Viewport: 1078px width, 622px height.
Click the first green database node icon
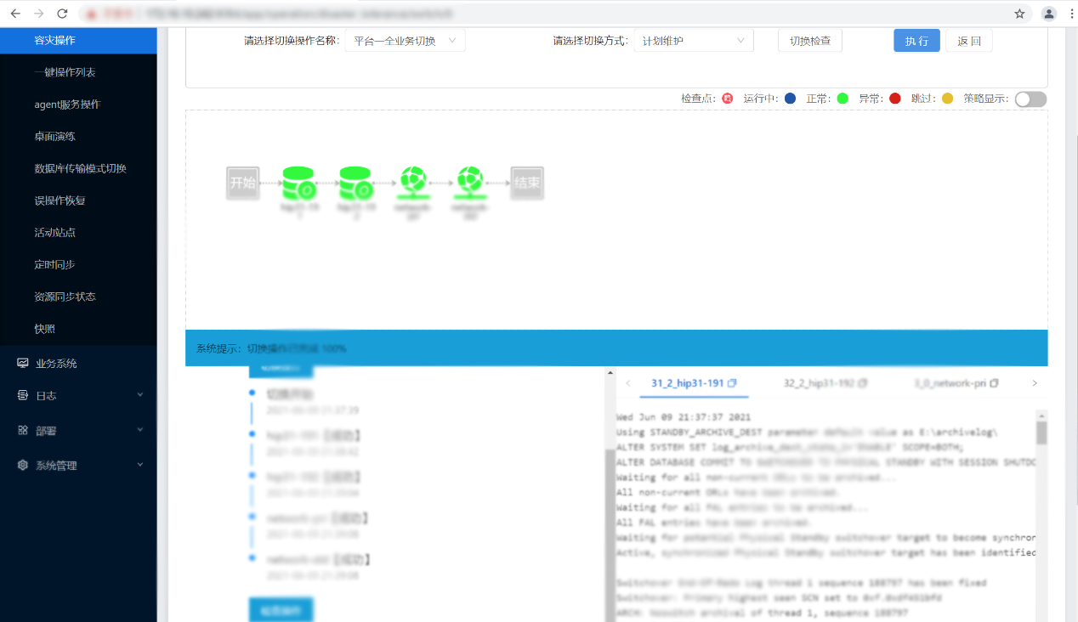(x=298, y=183)
